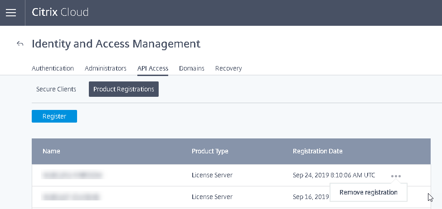442x209 pixels.
Task: Select the API Access tab
Action: (153, 68)
